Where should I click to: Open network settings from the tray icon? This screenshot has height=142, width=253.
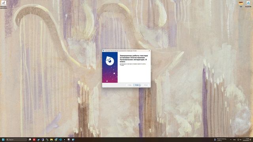(x=238, y=140)
